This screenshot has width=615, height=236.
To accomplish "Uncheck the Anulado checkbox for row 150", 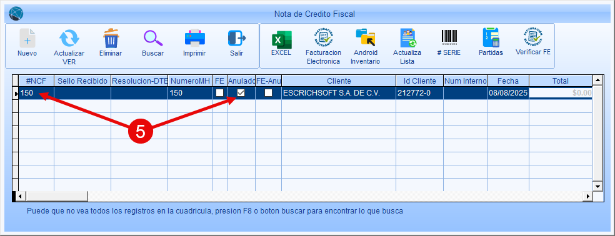I will tap(241, 93).
